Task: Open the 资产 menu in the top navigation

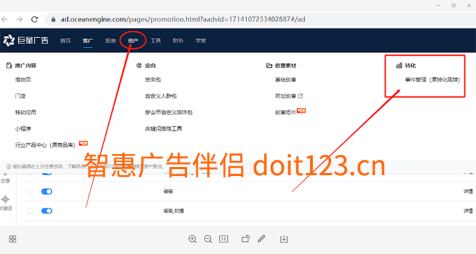Action: tap(133, 41)
